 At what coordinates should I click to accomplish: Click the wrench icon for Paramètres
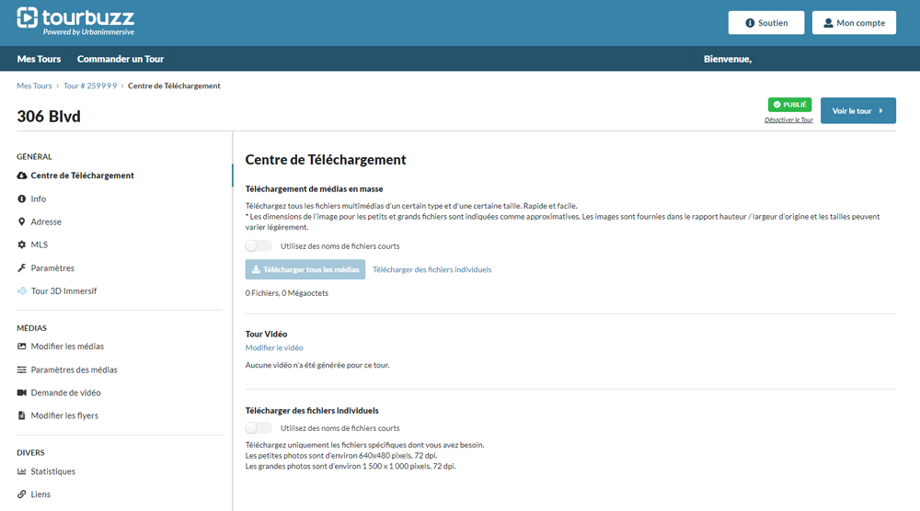(22, 268)
